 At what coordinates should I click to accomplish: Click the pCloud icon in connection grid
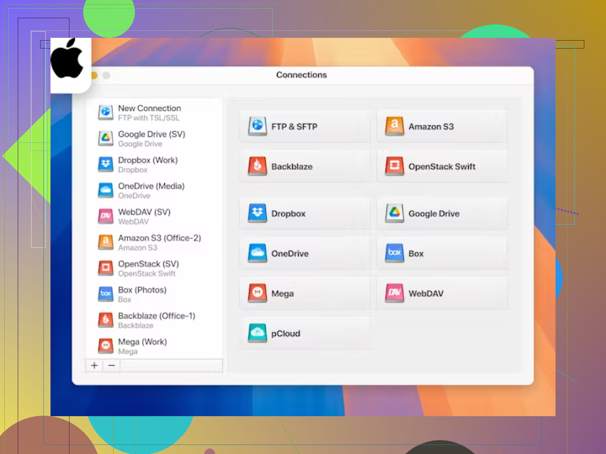[x=258, y=333]
